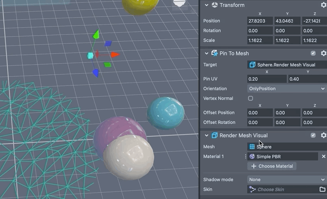Select the Simple PBR material field
327x199 pixels.
click(283, 156)
